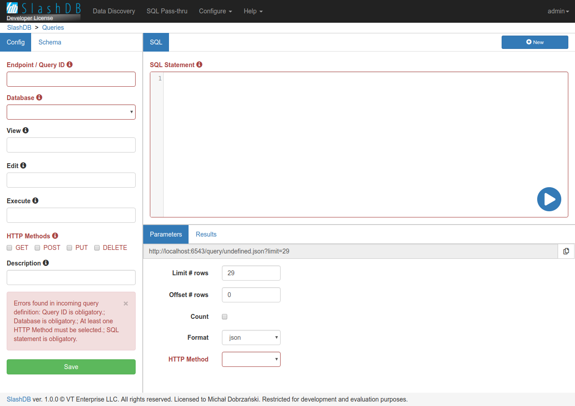575x406 pixels.
Task: Dismiss the error alert with the X
Action: click(x=125, y=304)
